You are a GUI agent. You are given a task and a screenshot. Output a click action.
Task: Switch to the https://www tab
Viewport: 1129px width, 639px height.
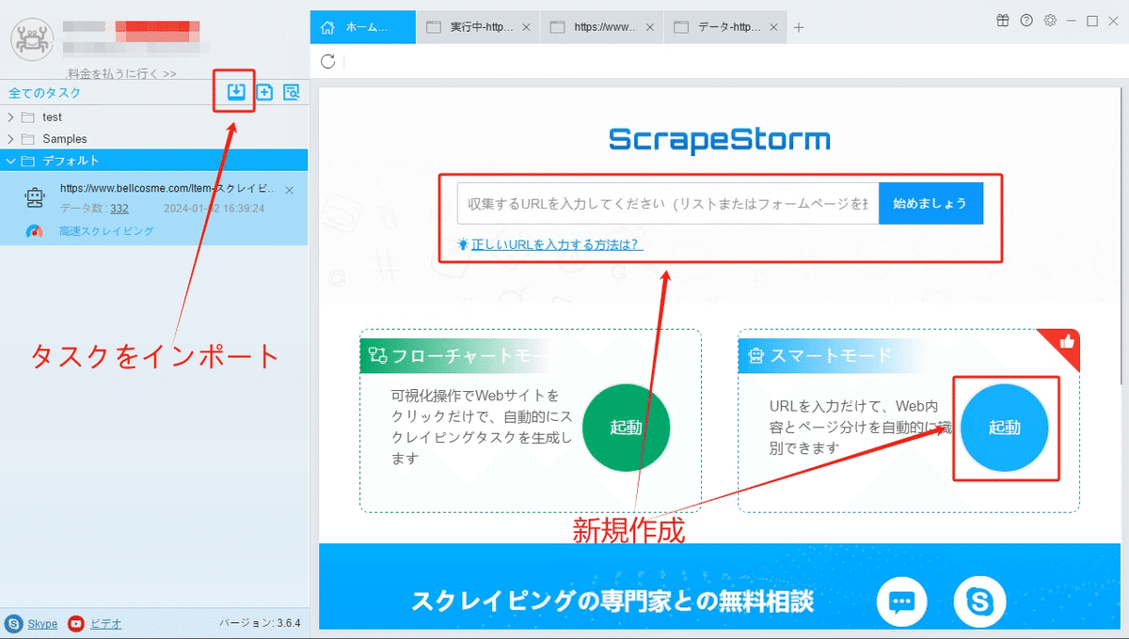point(602,27)
